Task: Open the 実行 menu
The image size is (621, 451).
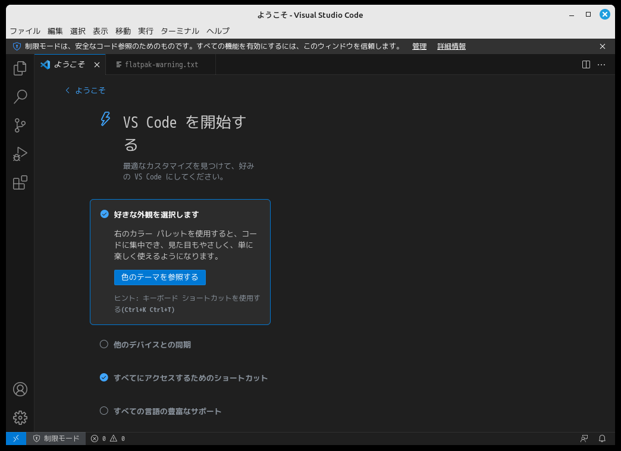Action: tap(145, 31)
